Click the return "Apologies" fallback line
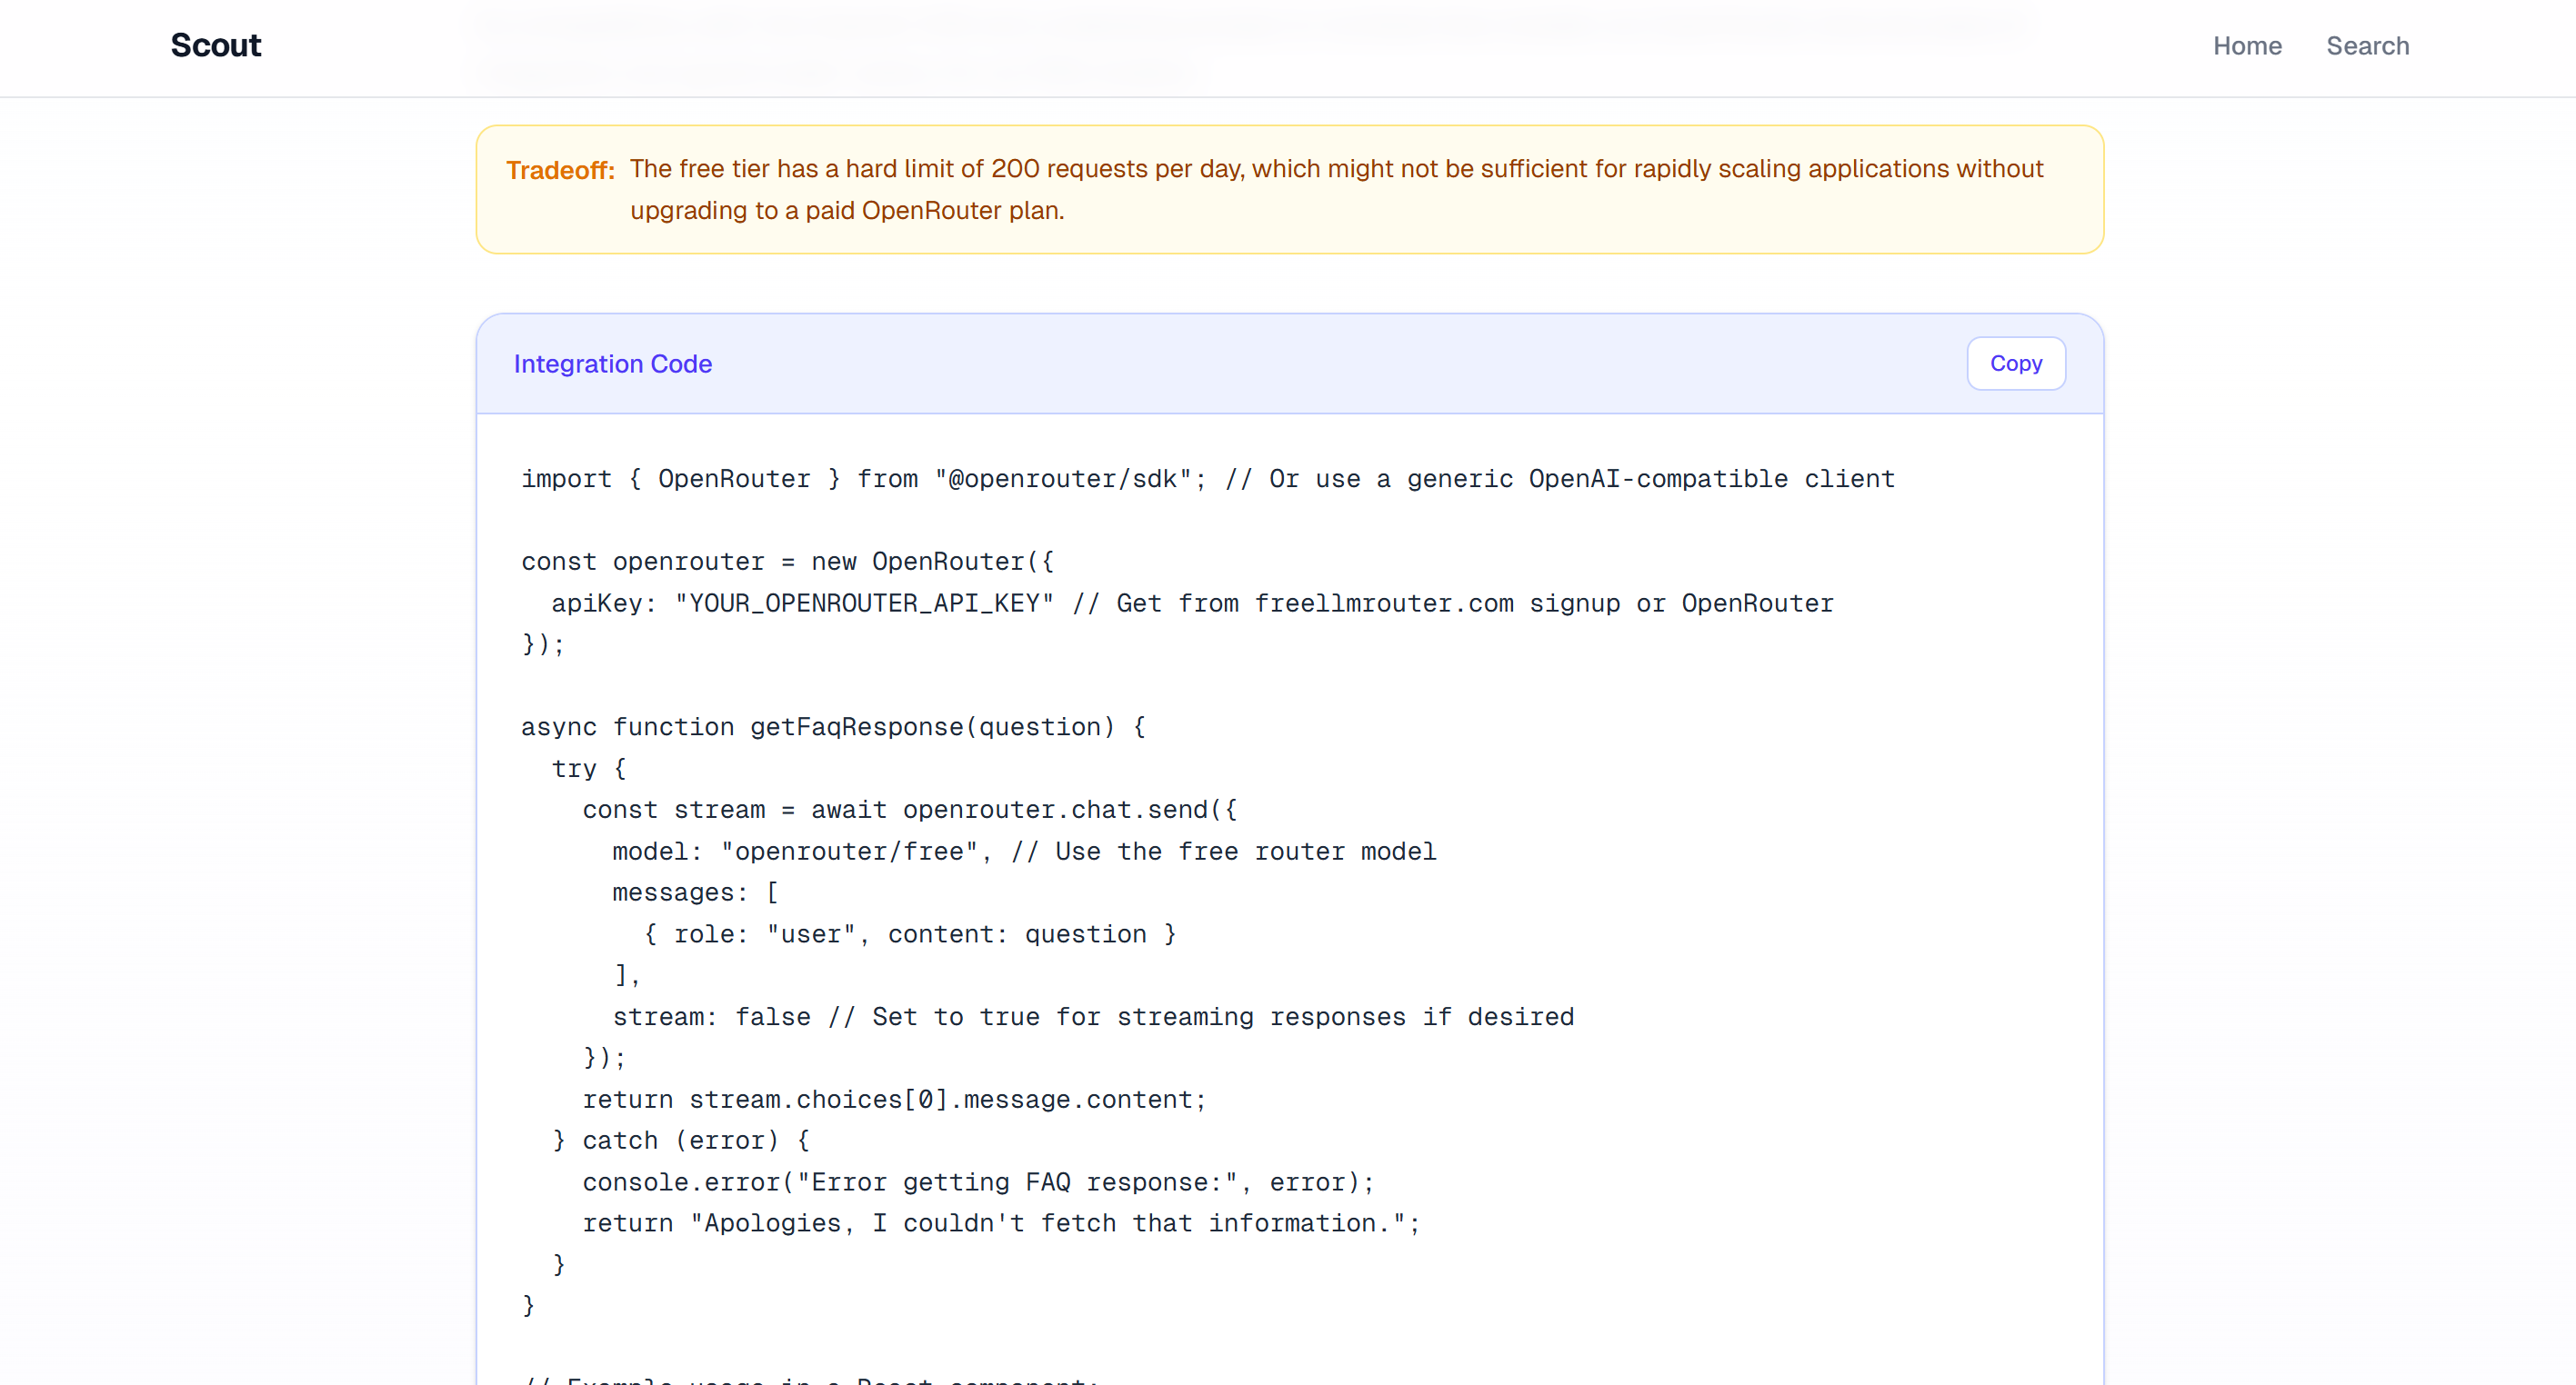Screen dimensions: 2576x1385 (x=1000, y=1223)
